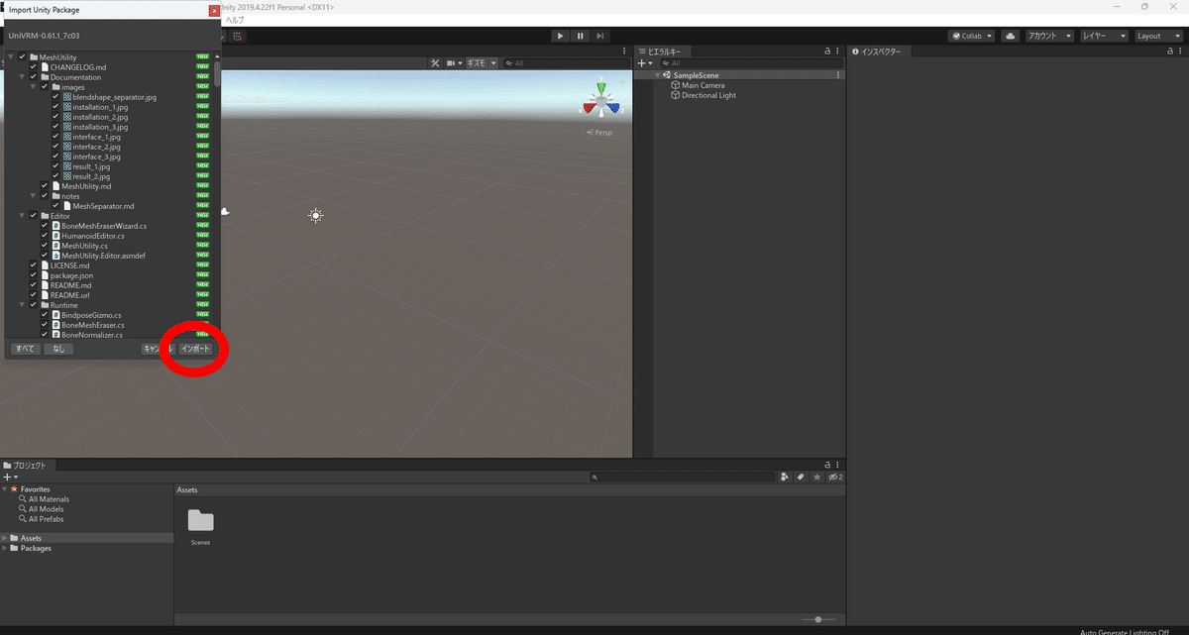
Task: Uncheck BoneMeshEraserWizard.cs checkbox
Action: click(44, 226)
